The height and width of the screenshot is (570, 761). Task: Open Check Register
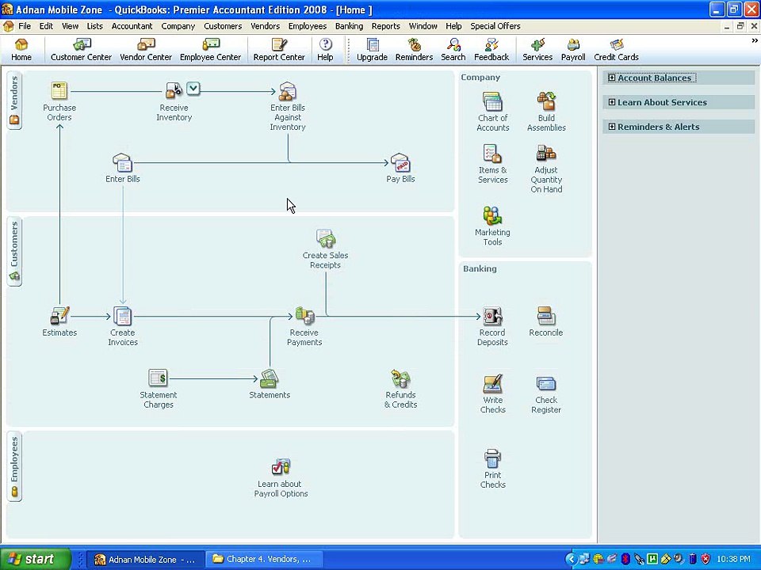(x=546, y=383)
